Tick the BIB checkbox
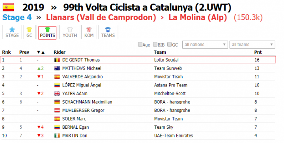This screenshot has height=143, width=284. (x=155, y=44)
